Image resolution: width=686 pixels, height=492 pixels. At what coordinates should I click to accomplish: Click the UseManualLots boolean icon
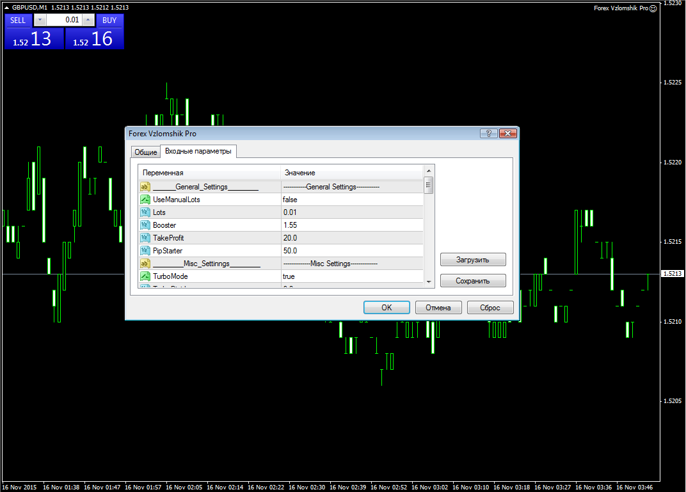pyautogui.click(x=145, y=200)
